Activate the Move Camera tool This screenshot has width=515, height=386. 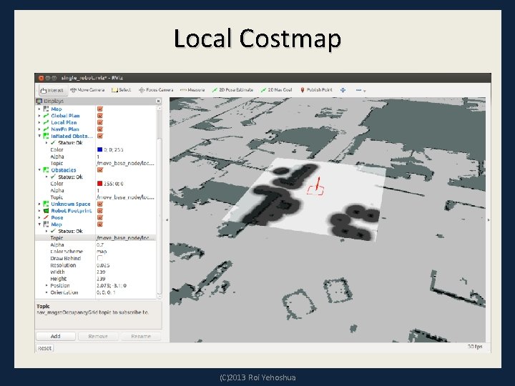coord(89,90)
